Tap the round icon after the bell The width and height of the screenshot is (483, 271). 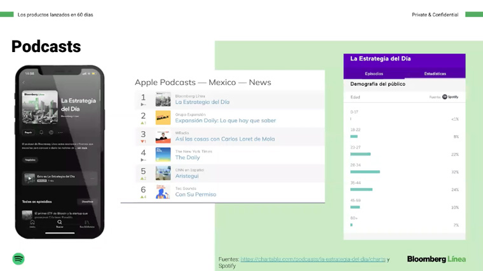[51, 132]
